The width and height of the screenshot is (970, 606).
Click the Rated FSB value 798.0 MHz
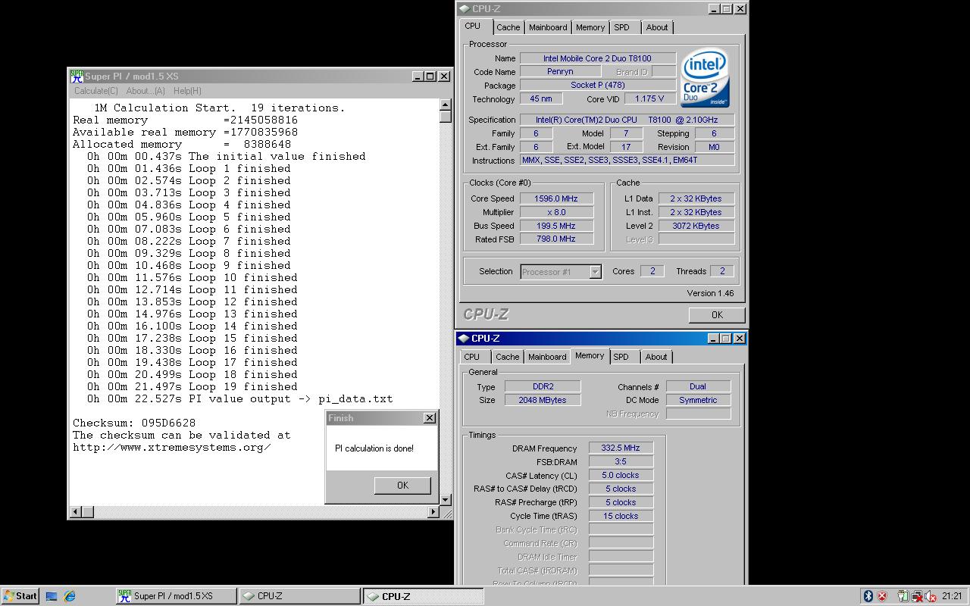point(556,239)
